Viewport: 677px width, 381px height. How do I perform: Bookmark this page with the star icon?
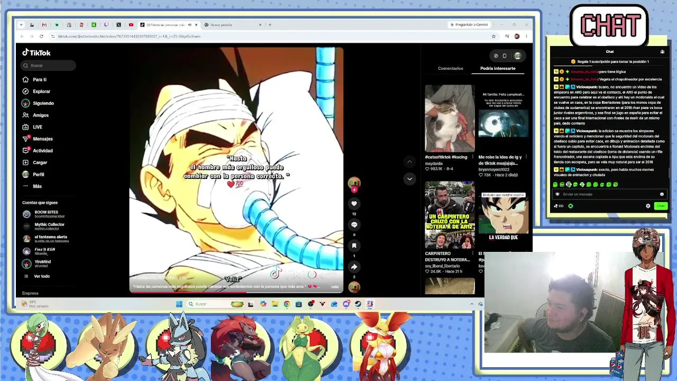[493, 37]
